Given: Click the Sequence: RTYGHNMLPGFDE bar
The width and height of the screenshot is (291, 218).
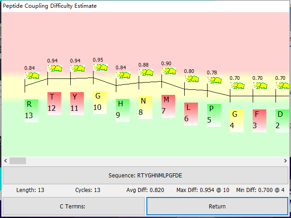Looking at the screenshot, I should click(145, 175).
